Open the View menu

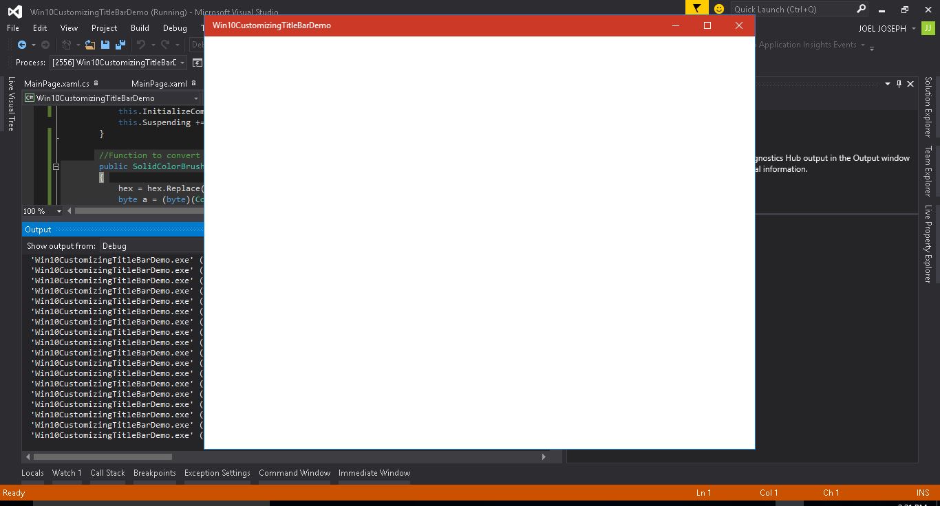[x=69, y=27]
